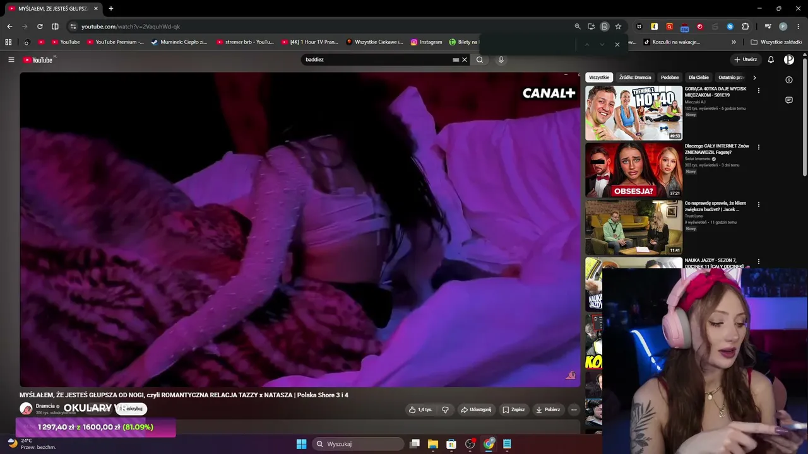Clear the YouTube search query with the X

point(465,60)
